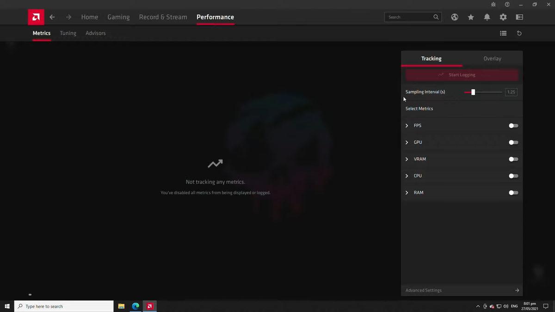
Task: Enable the RAM metric switch
Action: tap(513, 193)
